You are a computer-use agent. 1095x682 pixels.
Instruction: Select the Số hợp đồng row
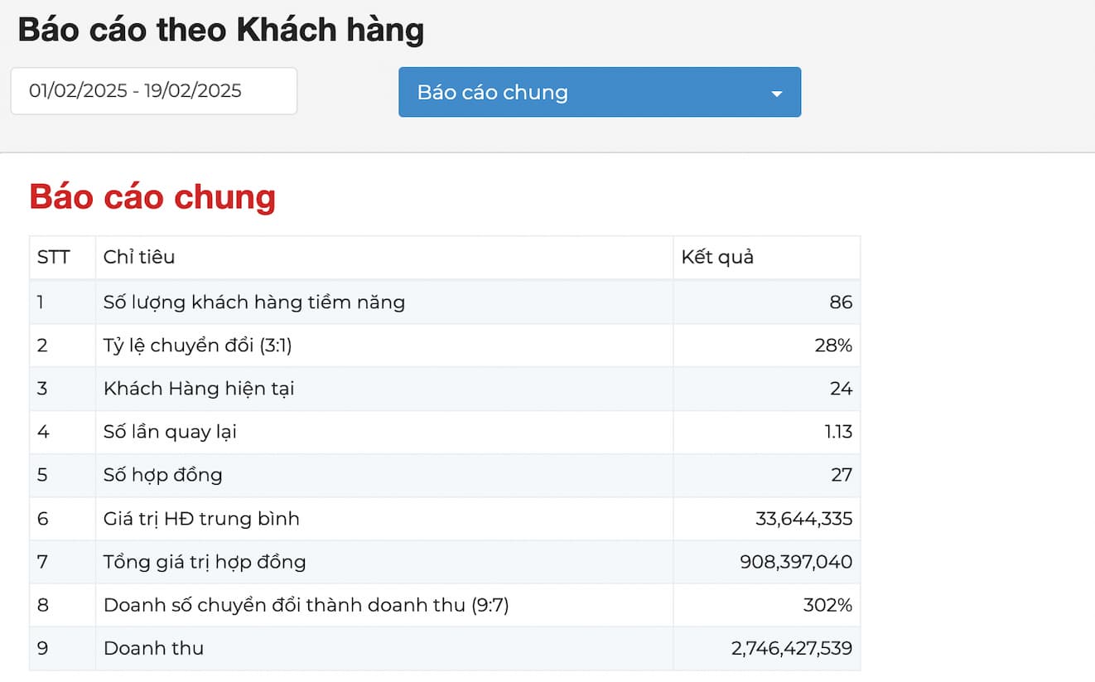(x=162, y=475)
